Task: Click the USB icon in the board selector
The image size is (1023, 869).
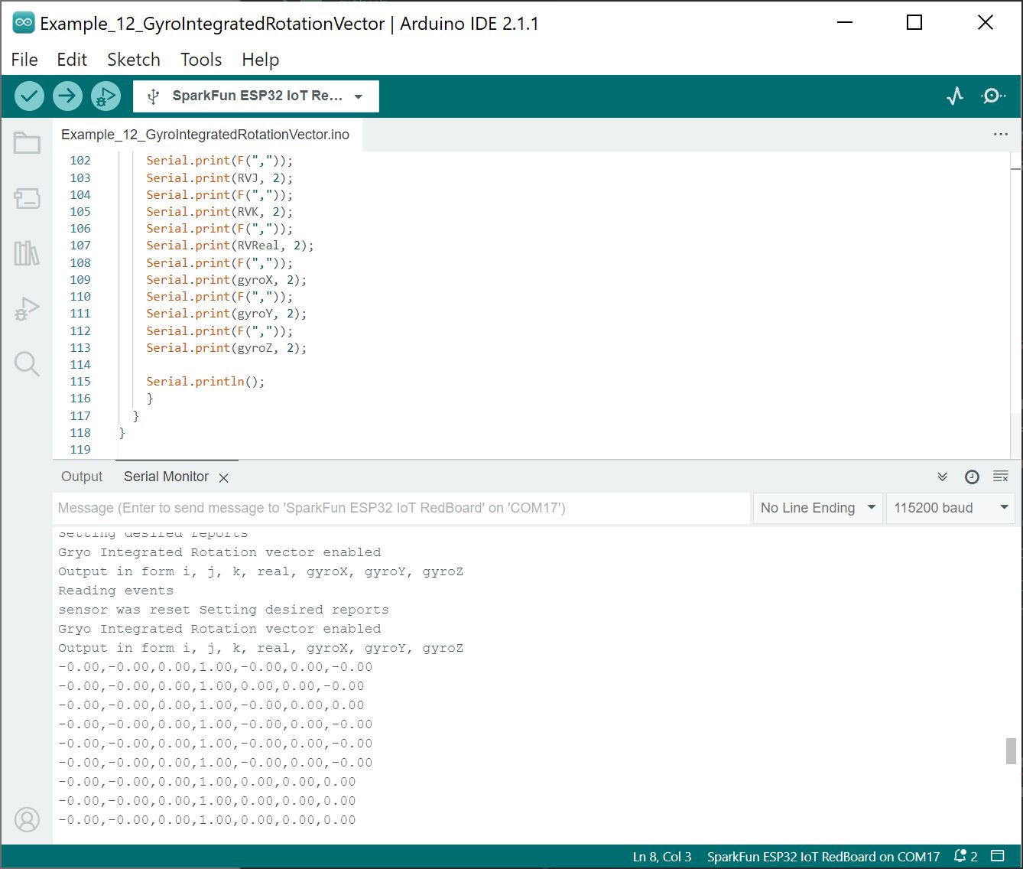Action: tap(153, 96)
